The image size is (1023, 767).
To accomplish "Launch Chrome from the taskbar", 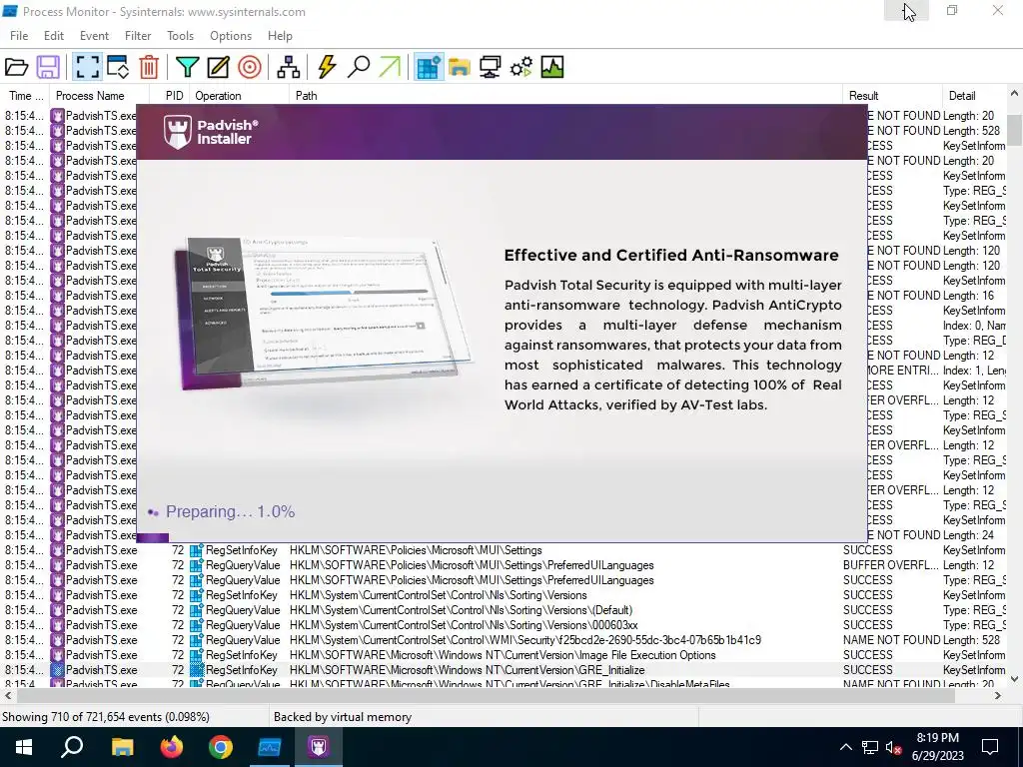I will [x=221, y=747].
